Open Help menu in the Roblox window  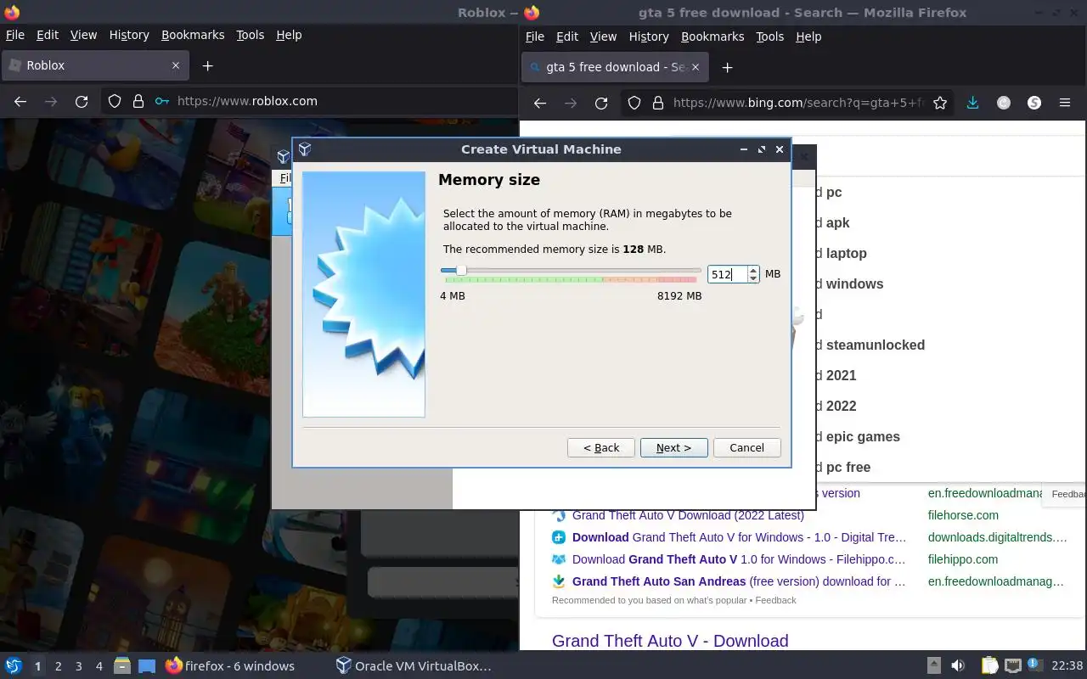tap(289, 35)
